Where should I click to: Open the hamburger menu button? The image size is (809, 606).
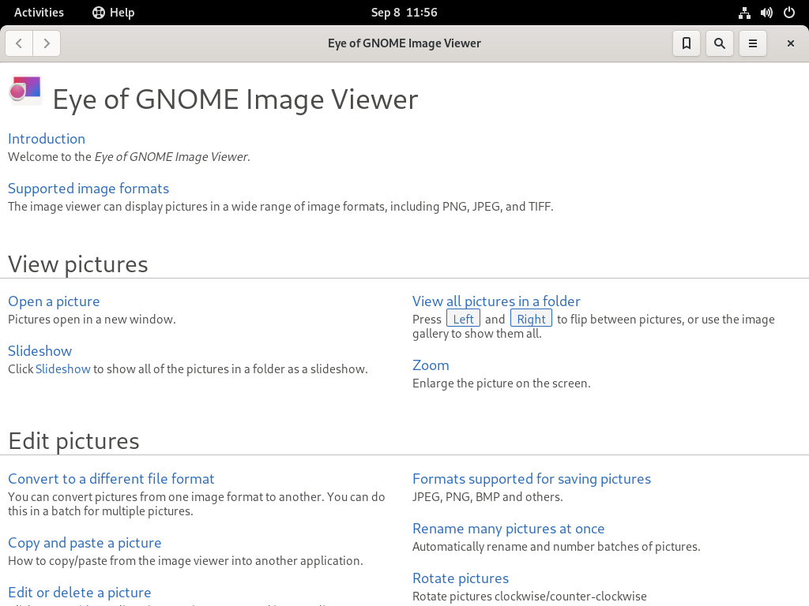point(753,43)
